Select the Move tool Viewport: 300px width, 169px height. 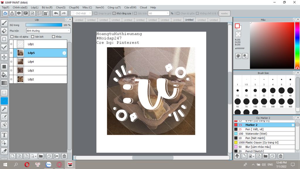[x=4, y=57]
